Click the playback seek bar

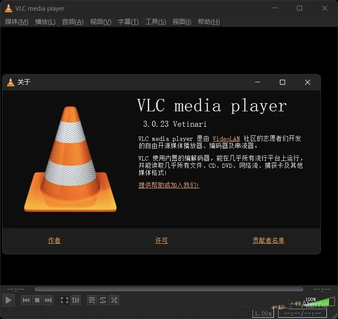pos(169,289)
